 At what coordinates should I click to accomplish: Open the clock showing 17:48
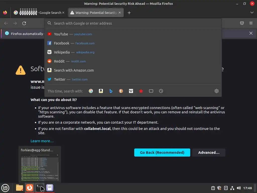(x=247, y=188)
